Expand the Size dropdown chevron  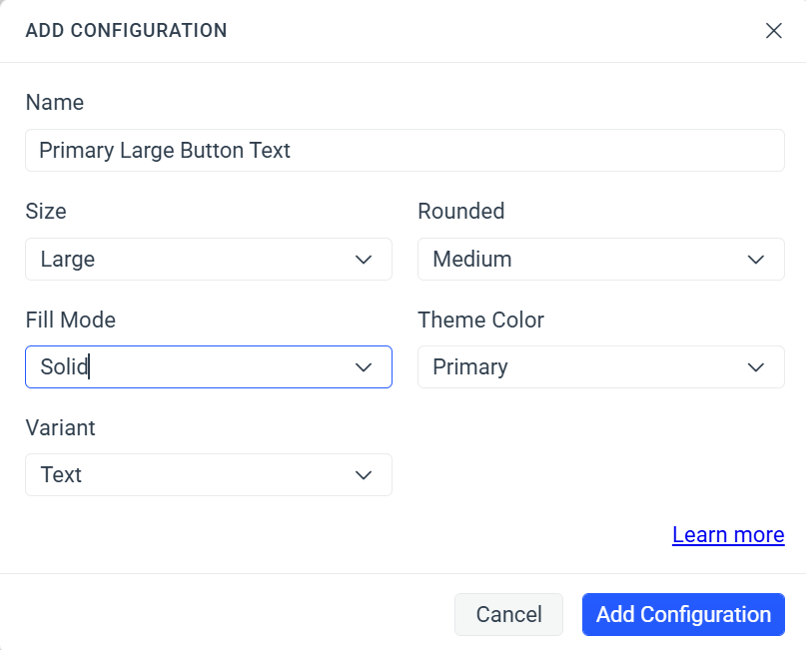pos(364,259)
